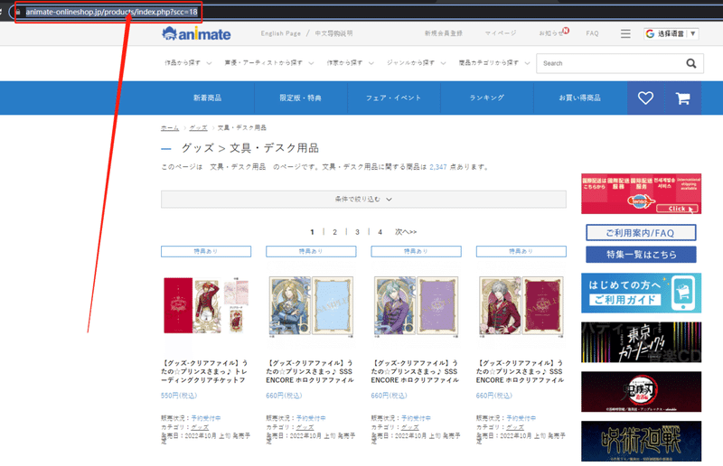Expand the 条件で絞り込む filter bar
Image resolution: width=723 pixels, height=466 pixels.
[363, 199]
